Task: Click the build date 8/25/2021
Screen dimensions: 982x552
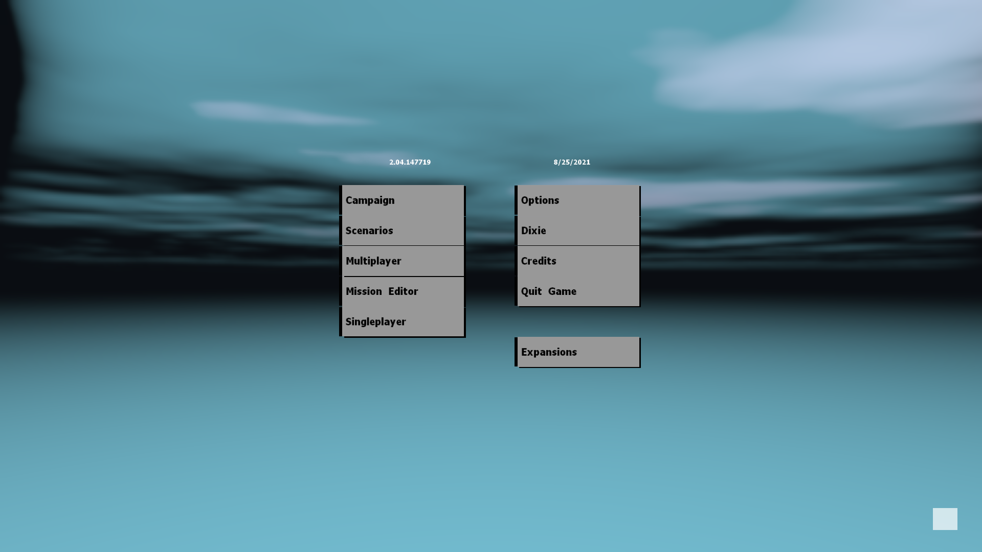Action: 572,162
